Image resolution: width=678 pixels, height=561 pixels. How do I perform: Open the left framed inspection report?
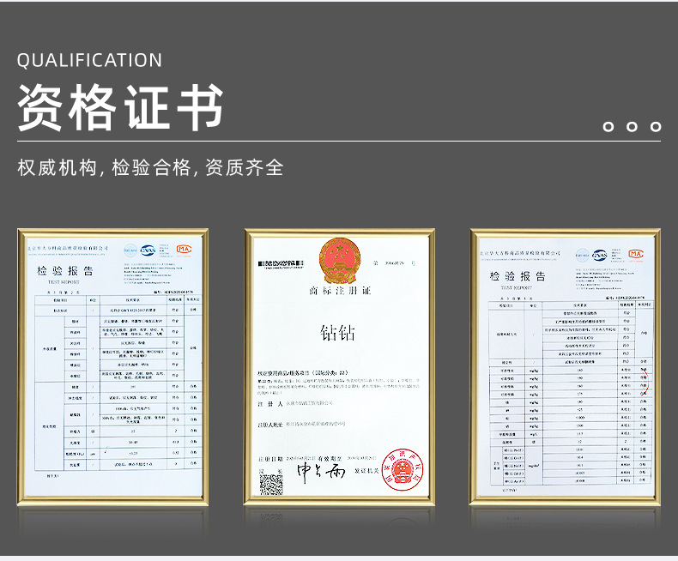[112, 369]
